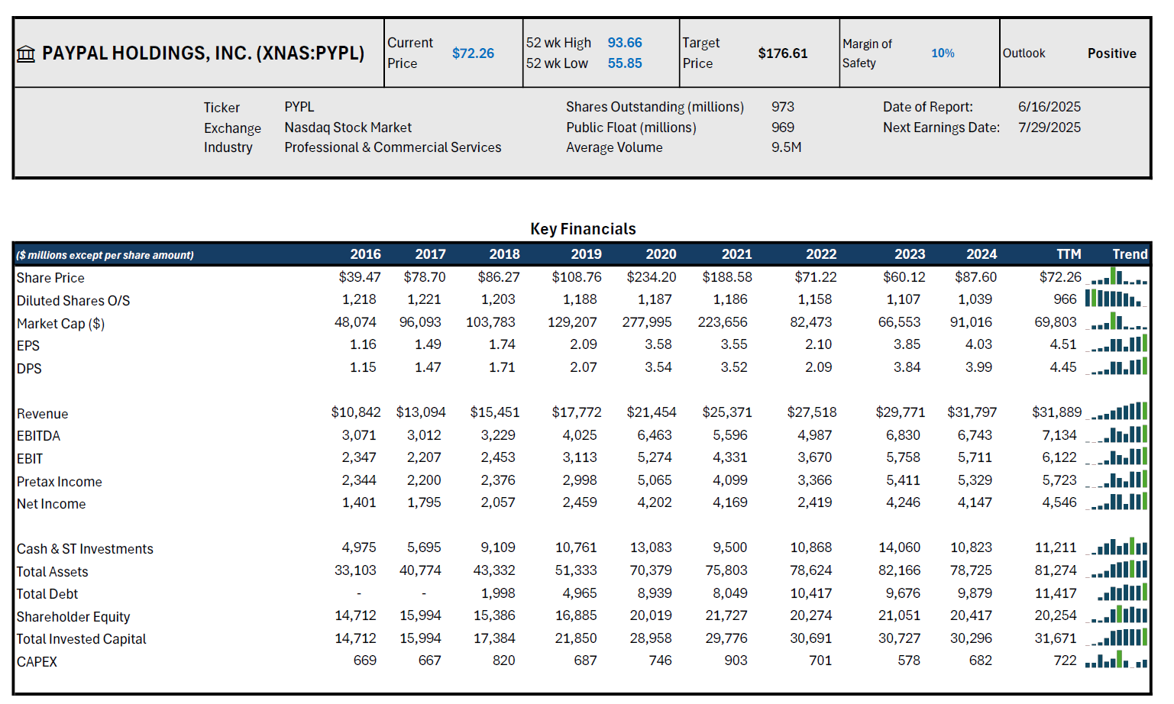Click Shares Outstanding value 973
1174x704 pixels.
pos(783,107)
